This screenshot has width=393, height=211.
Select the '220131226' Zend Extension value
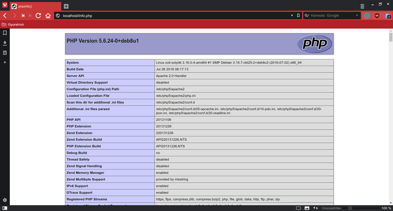click(165, 133)
